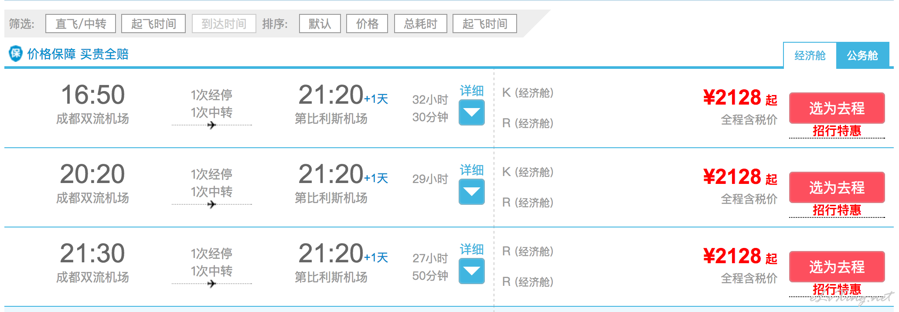
Task: Switch to the 公务舱 tab
Action: click(862, 55)
